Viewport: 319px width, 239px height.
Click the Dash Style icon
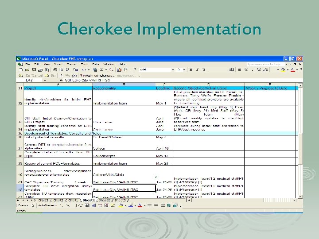(156, 205)
